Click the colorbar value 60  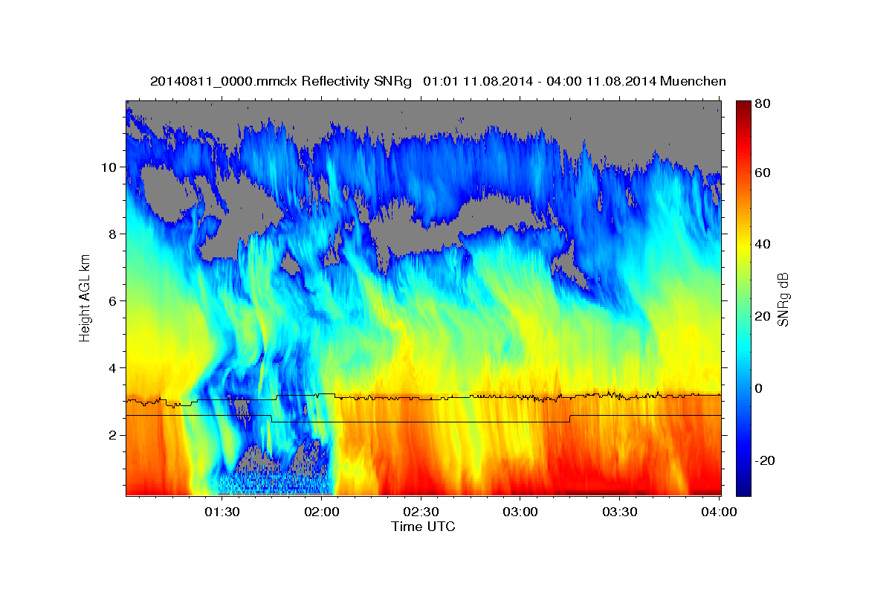[x=762, y=173]
